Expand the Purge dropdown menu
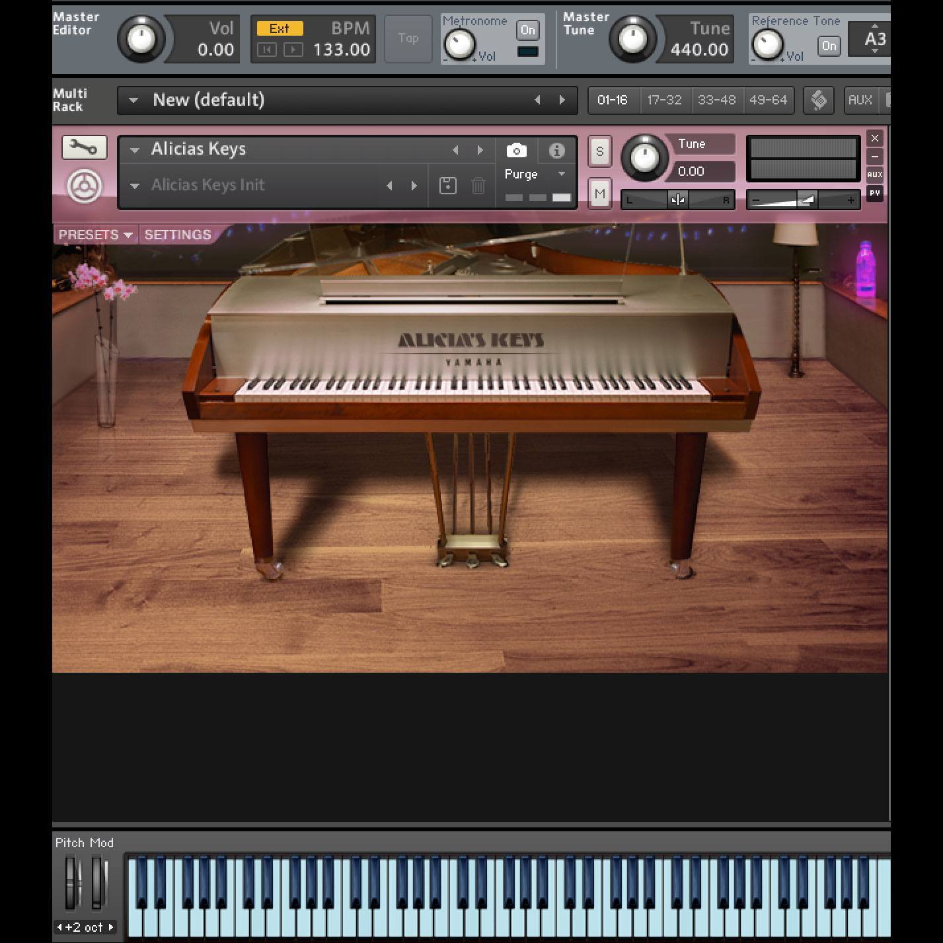 point(561,174)
